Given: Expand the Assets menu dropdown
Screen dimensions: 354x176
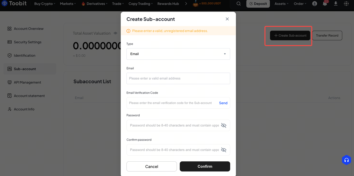Looking at the screenshot, I should [281, 4].
